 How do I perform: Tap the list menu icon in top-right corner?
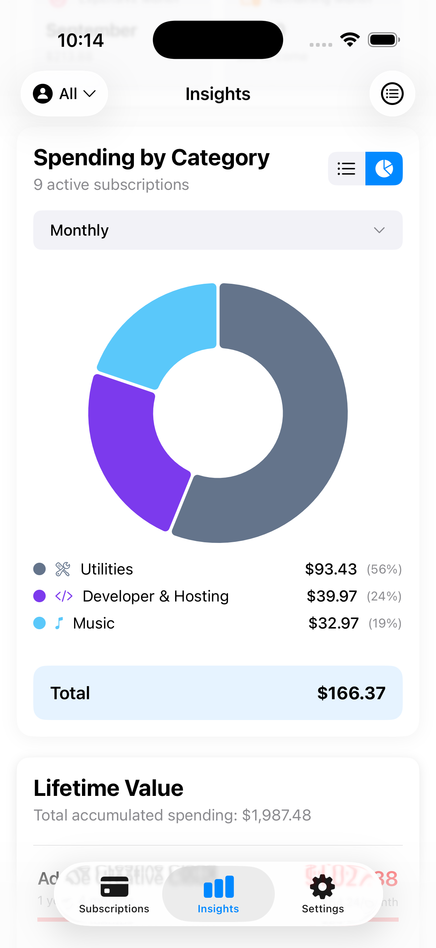[x=392, y=94]
